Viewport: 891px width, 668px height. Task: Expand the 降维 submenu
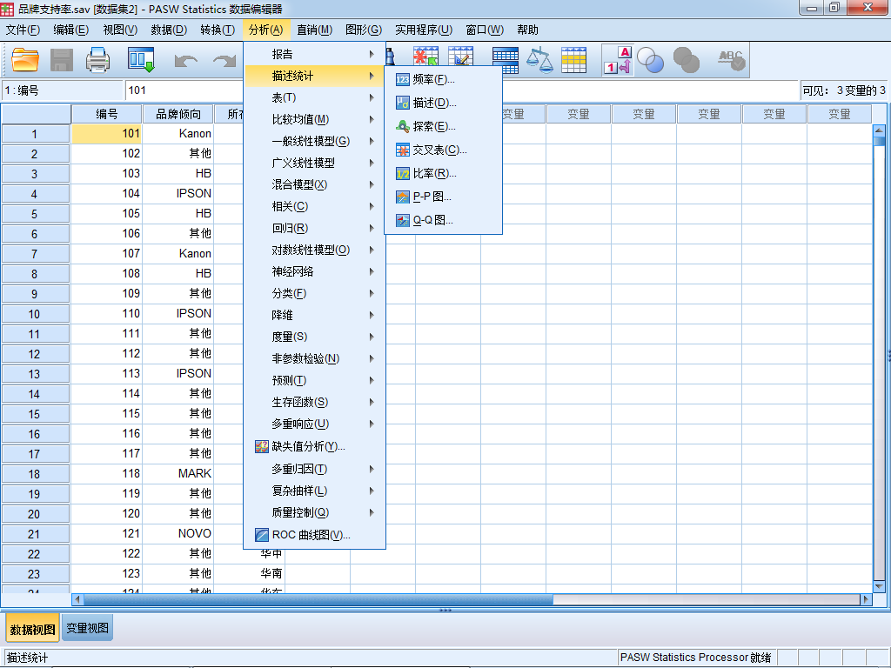coord(314,315)
